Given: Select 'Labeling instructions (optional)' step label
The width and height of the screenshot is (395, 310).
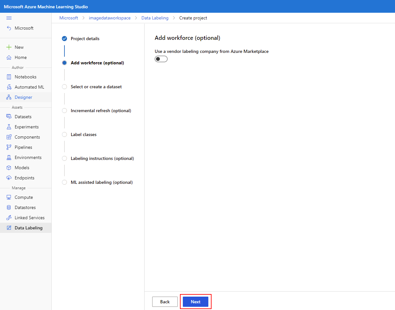Looking at the screenshot, I should coord(102,158).
